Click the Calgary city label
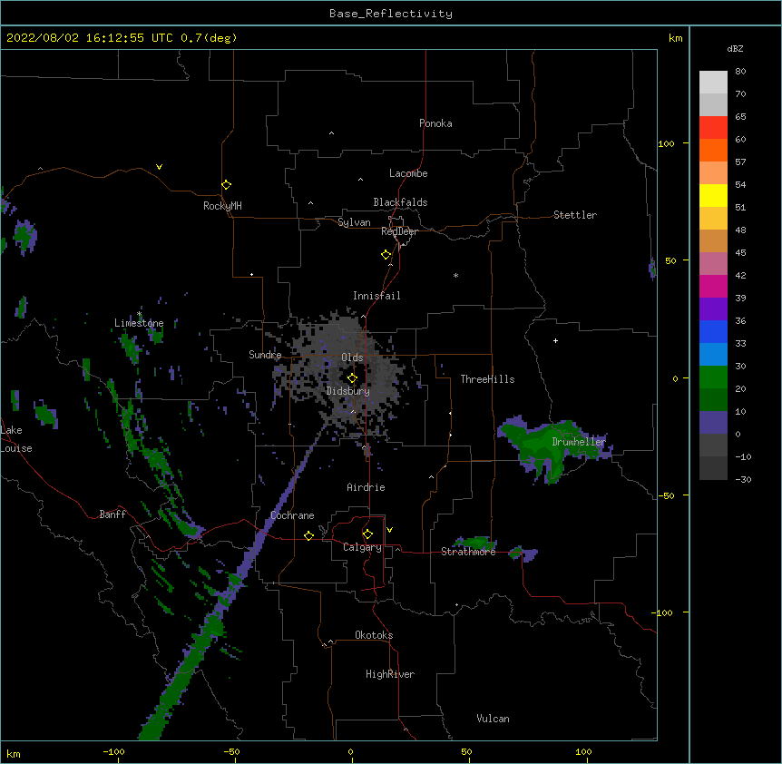Image resolution: width=782 pixels, height=764 pixels. click(x=362, y=547)
